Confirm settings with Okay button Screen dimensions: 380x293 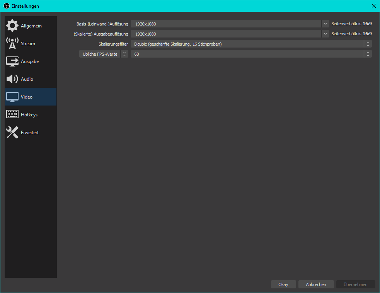(283, 284)
